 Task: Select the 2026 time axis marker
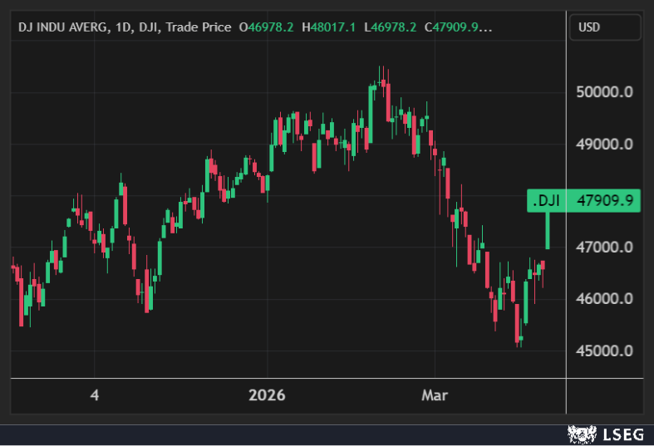point(267,395)
